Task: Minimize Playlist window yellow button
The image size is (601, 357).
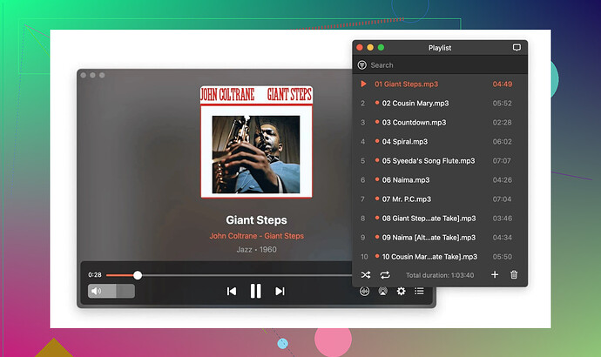Action: (x=370, y=48)
